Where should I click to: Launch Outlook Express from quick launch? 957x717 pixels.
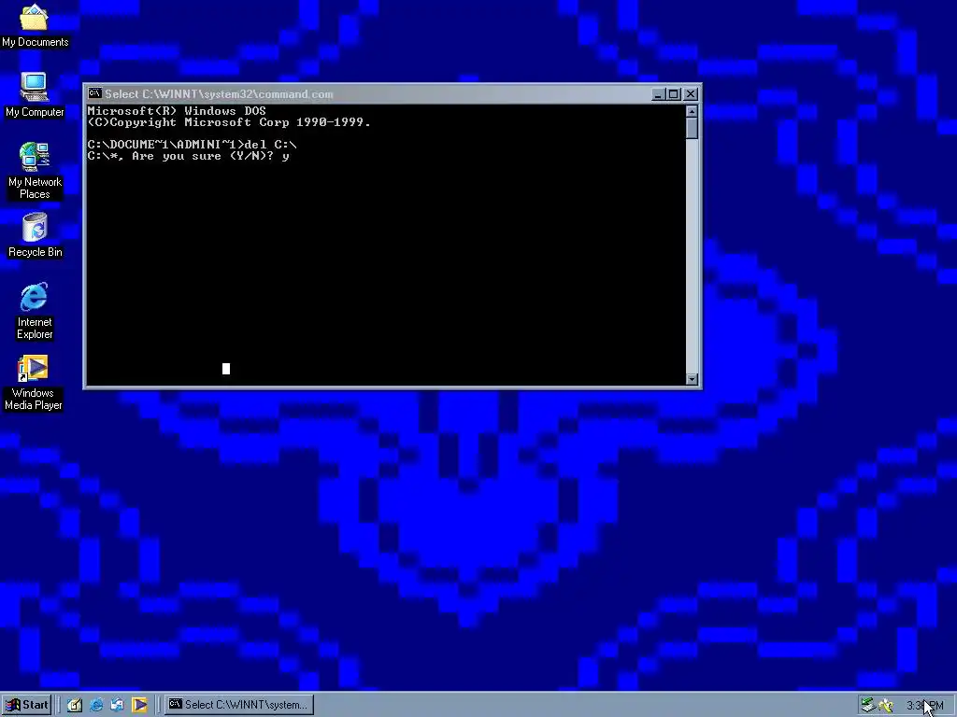pyautogui.click(x=118, y=705)
